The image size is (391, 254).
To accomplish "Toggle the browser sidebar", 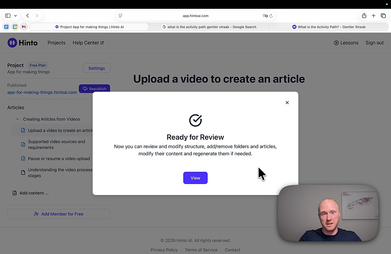I will pyautogui.click(x=8, y=16).
